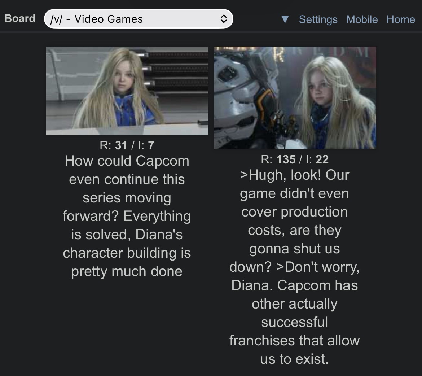Click 'pretty much done' ending text
The width and height of the screenshot is (422, 376).
127,271
